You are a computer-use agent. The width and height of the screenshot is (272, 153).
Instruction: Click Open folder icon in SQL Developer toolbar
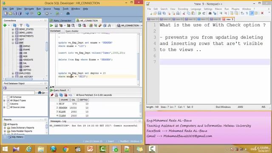[x=11, y=13]
